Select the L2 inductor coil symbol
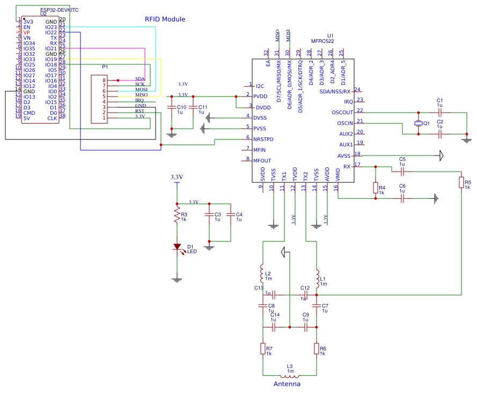 tap(262, 273)
